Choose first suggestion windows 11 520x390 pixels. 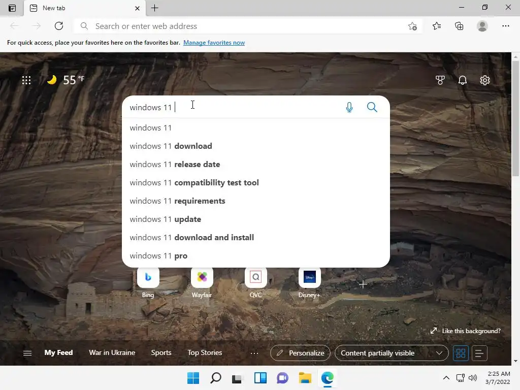256,127
